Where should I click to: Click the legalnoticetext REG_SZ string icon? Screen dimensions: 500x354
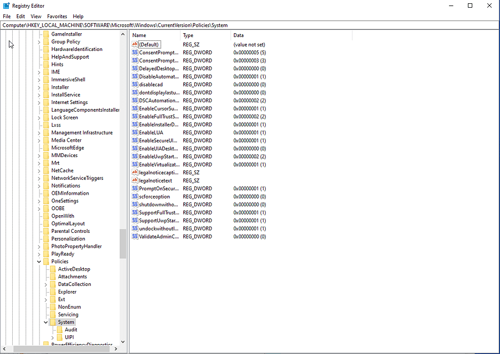[x=134, y=180]
